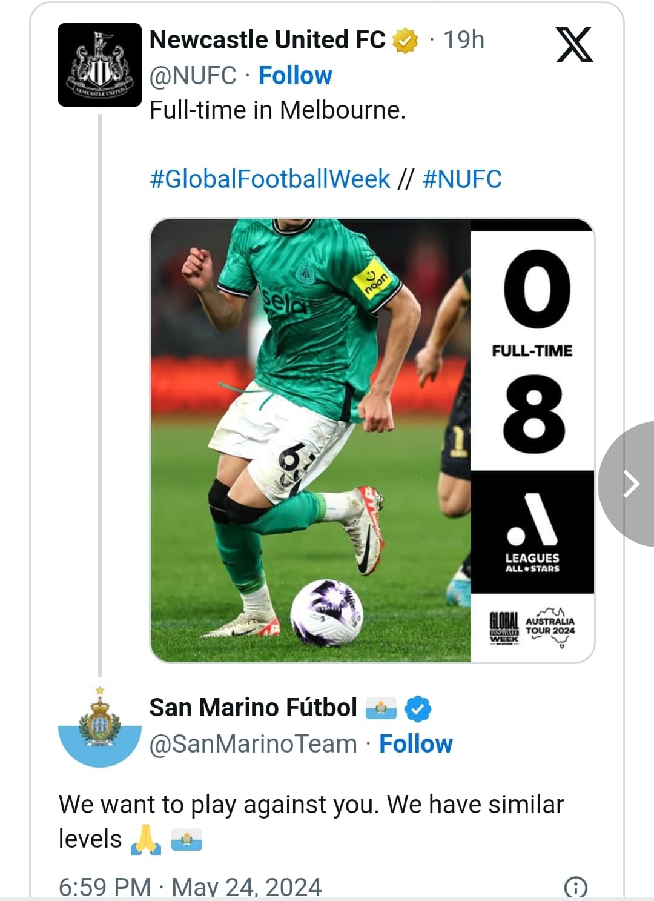Follow the @NUFC account
The height and width of the screenshot is (901, 654).
pos(296,76)
